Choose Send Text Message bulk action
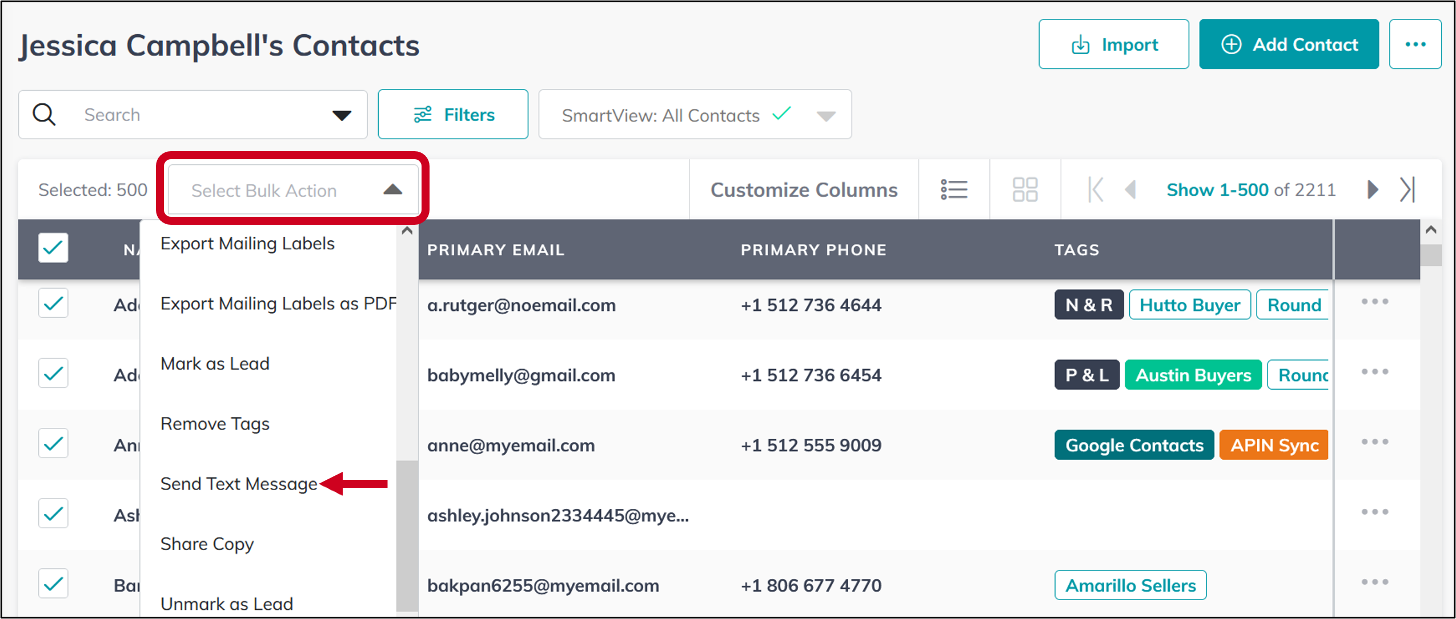This screenshot has width=1456, height=619. [x=239, y=483]
